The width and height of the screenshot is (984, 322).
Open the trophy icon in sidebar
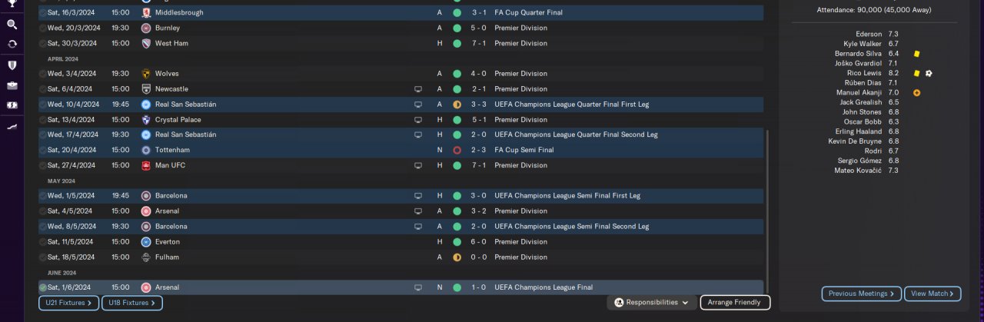12,4
